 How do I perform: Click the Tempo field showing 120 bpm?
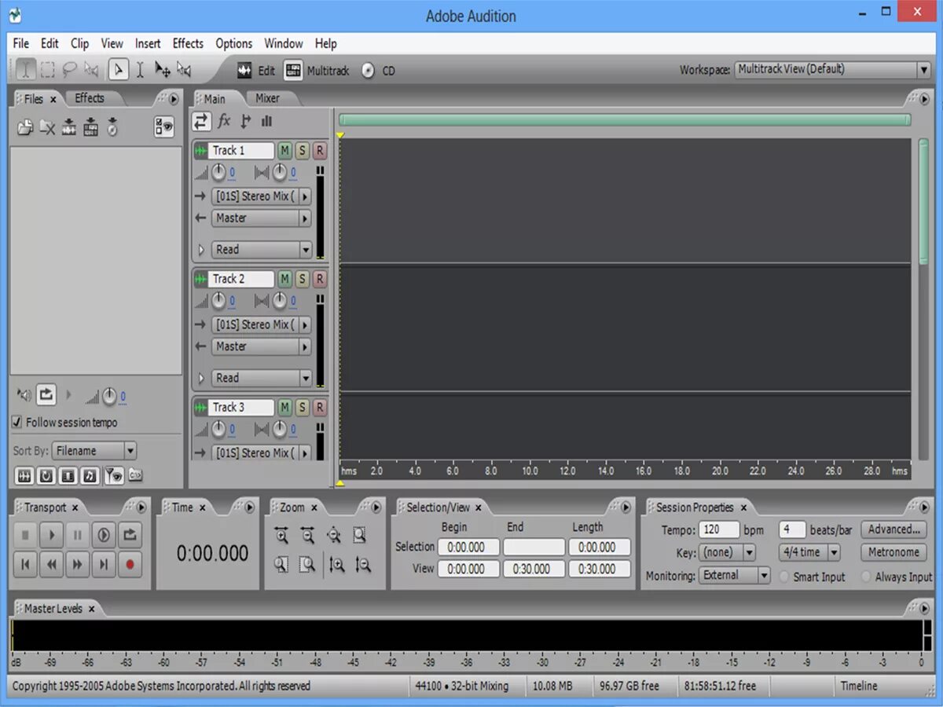[x=719, y=529]
